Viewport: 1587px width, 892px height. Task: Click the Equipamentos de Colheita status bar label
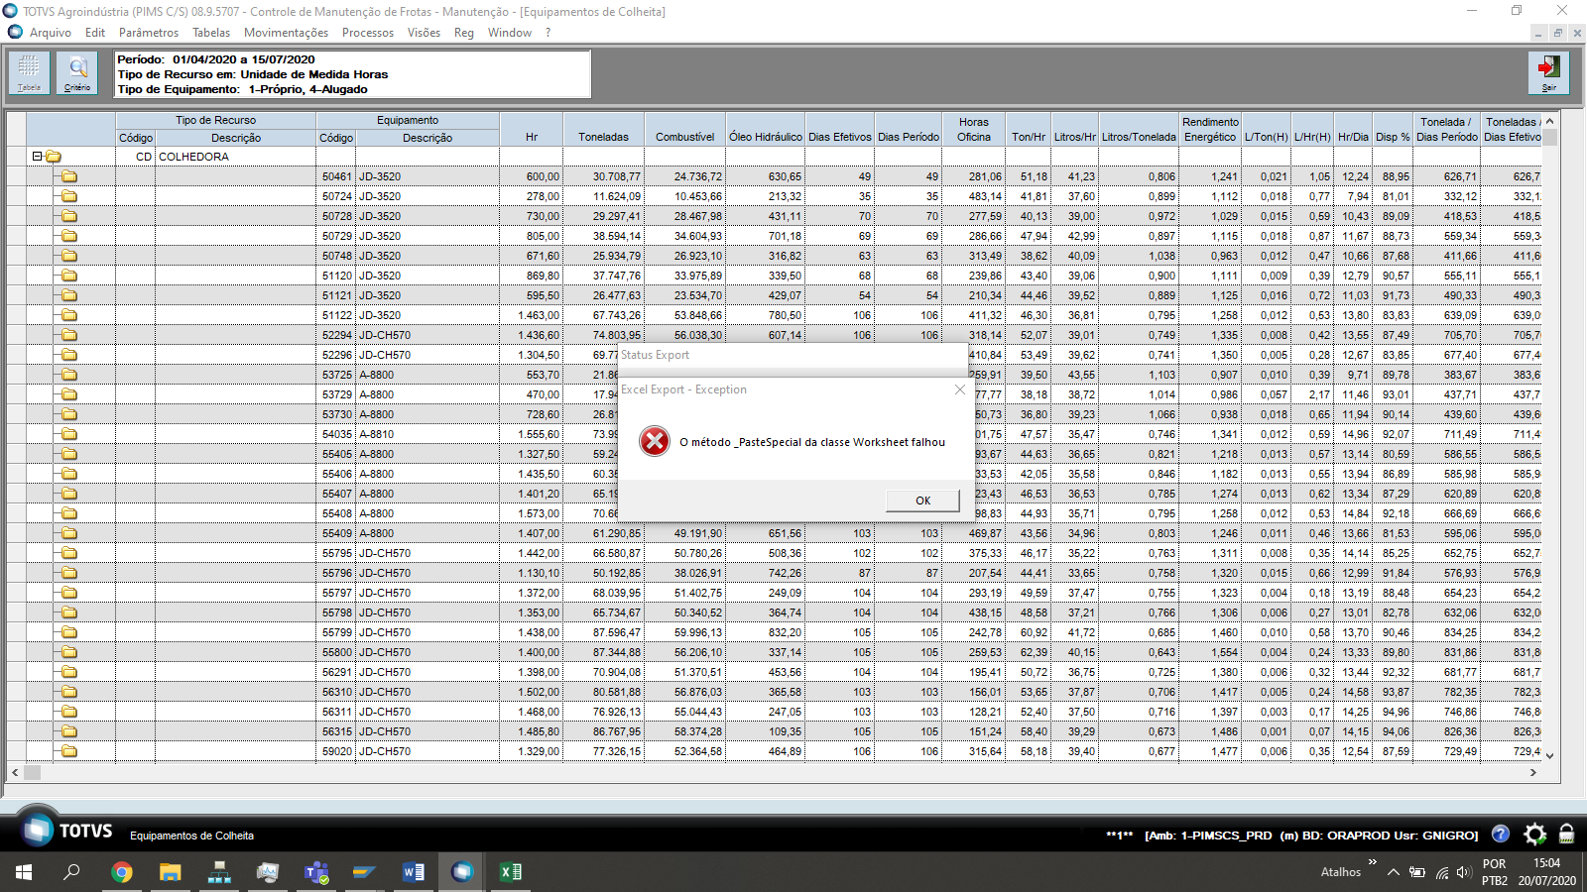(x=191, y=836)
